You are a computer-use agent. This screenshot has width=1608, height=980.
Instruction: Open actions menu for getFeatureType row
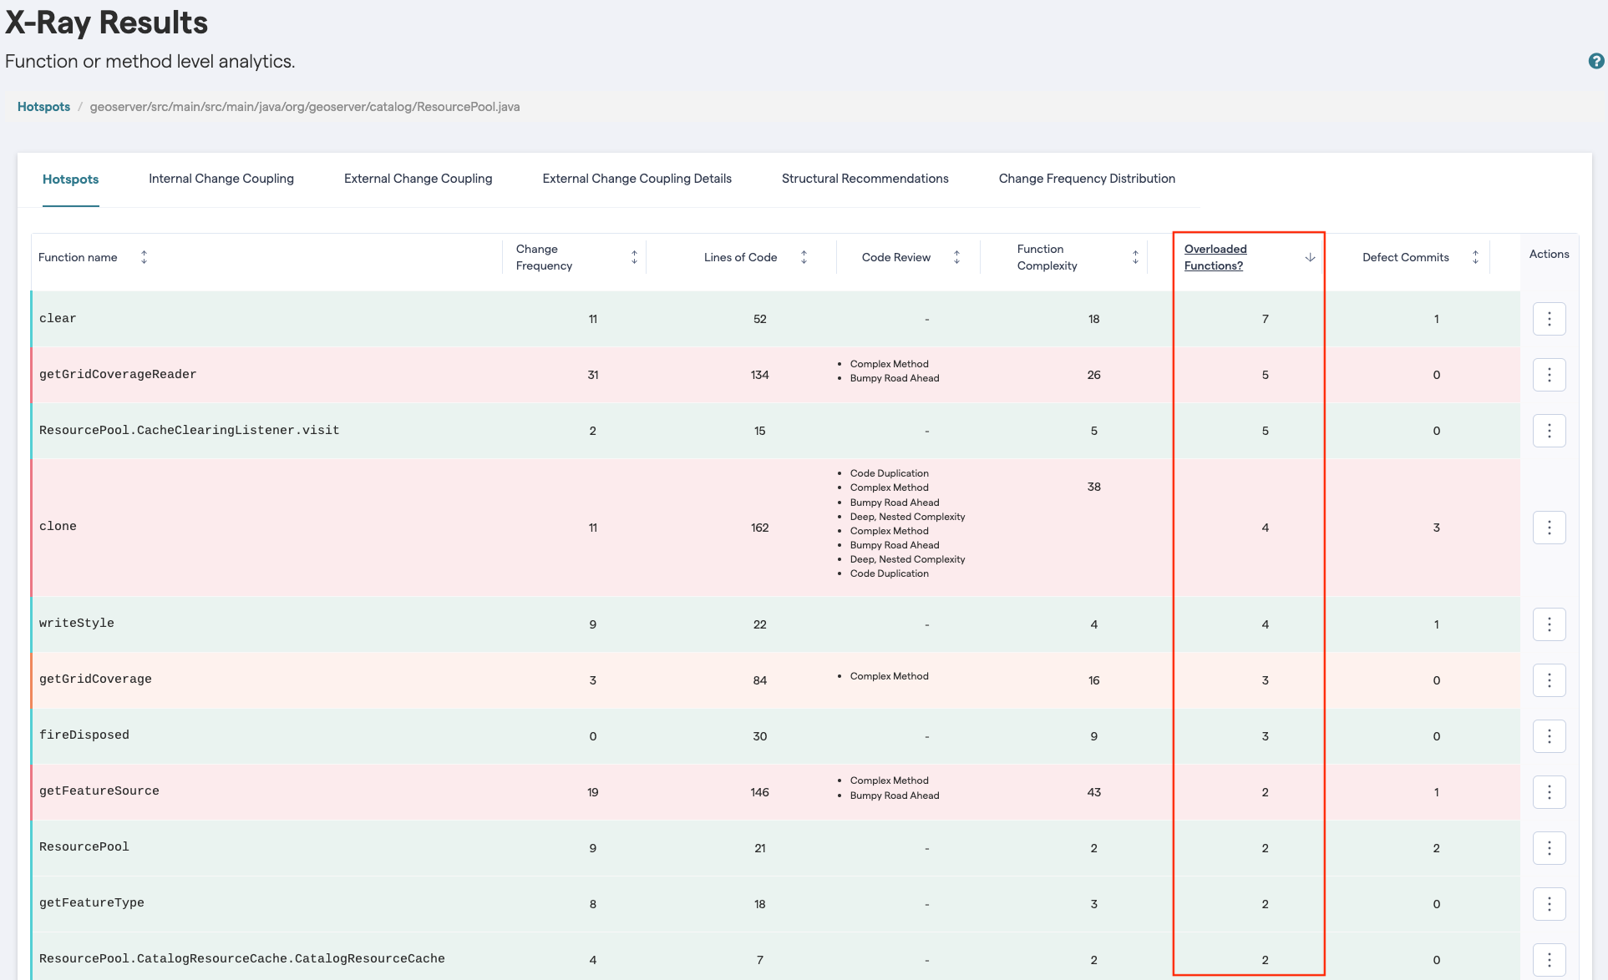[1549, 904]
